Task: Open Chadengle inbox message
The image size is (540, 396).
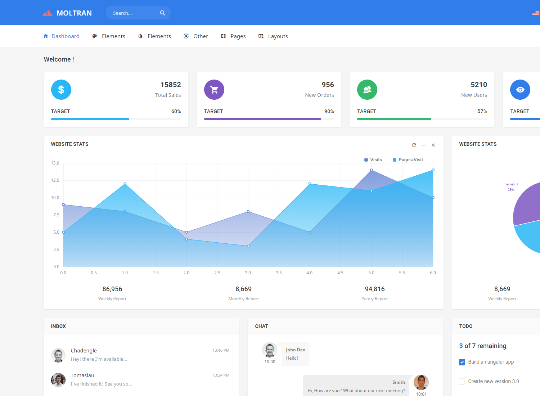Action: [141, 355]
